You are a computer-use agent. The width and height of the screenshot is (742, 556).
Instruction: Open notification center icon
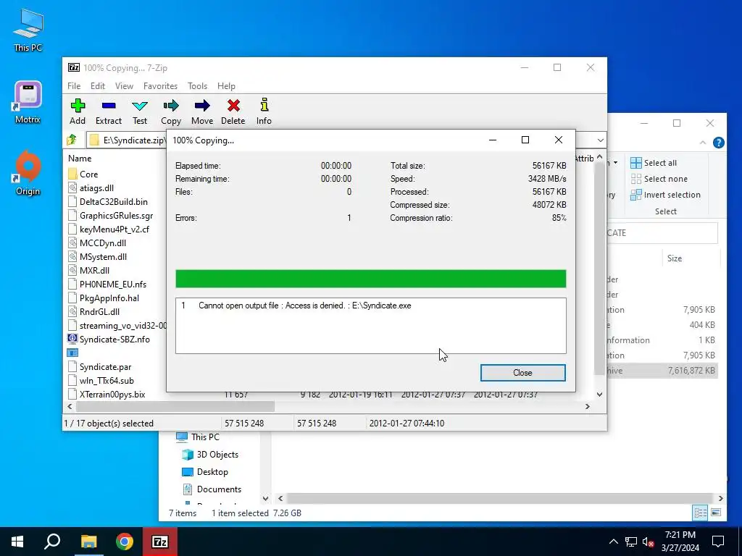(718, 542)
